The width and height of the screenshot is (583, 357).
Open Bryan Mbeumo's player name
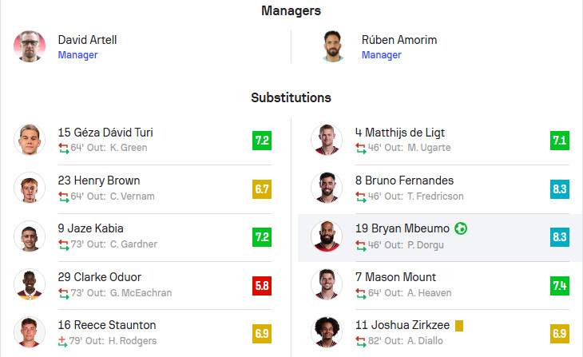coord(402,228)
